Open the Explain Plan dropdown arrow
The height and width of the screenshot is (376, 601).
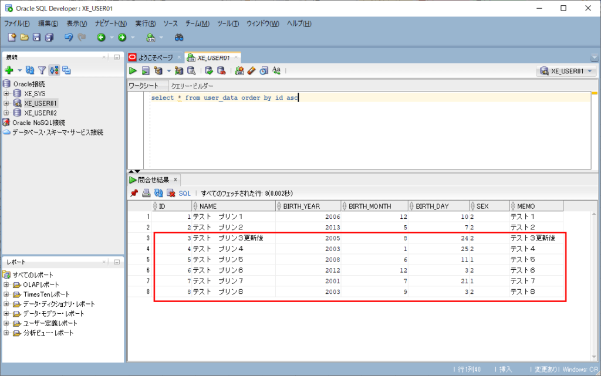[x=168, y=71]
